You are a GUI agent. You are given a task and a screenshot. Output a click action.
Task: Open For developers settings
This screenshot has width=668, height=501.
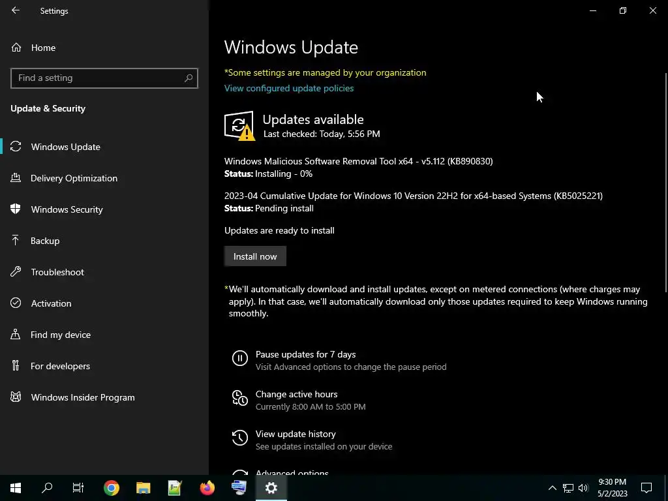point(104,366)
